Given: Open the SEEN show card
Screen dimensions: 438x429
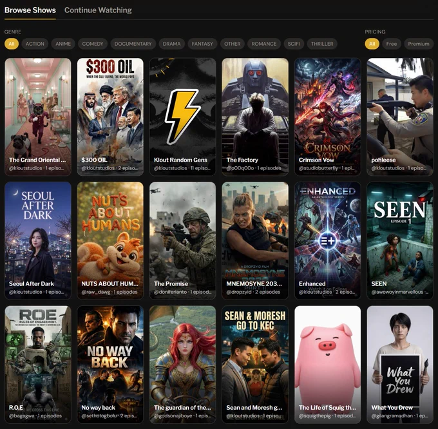Looking at the screenshot, I should (400, 241).
